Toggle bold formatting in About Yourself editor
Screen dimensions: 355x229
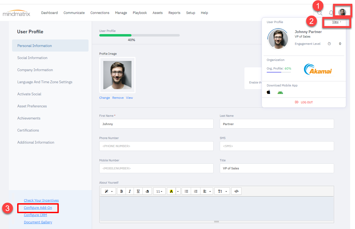point(122,191)
